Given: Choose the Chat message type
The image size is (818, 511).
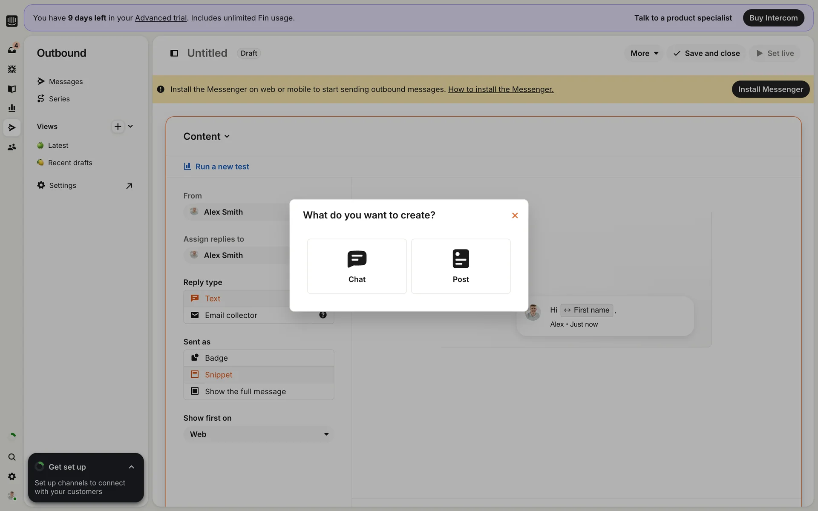Looking at the screenshot, I should click(x=357, y=266).
